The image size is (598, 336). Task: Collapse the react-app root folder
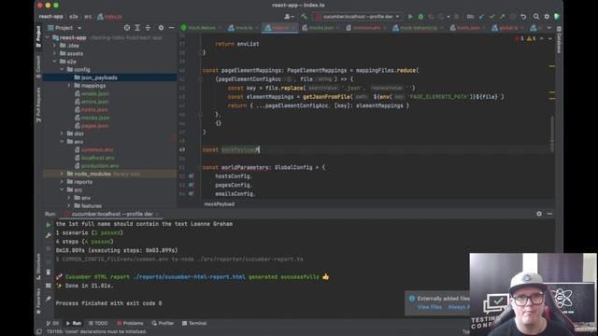48,37
